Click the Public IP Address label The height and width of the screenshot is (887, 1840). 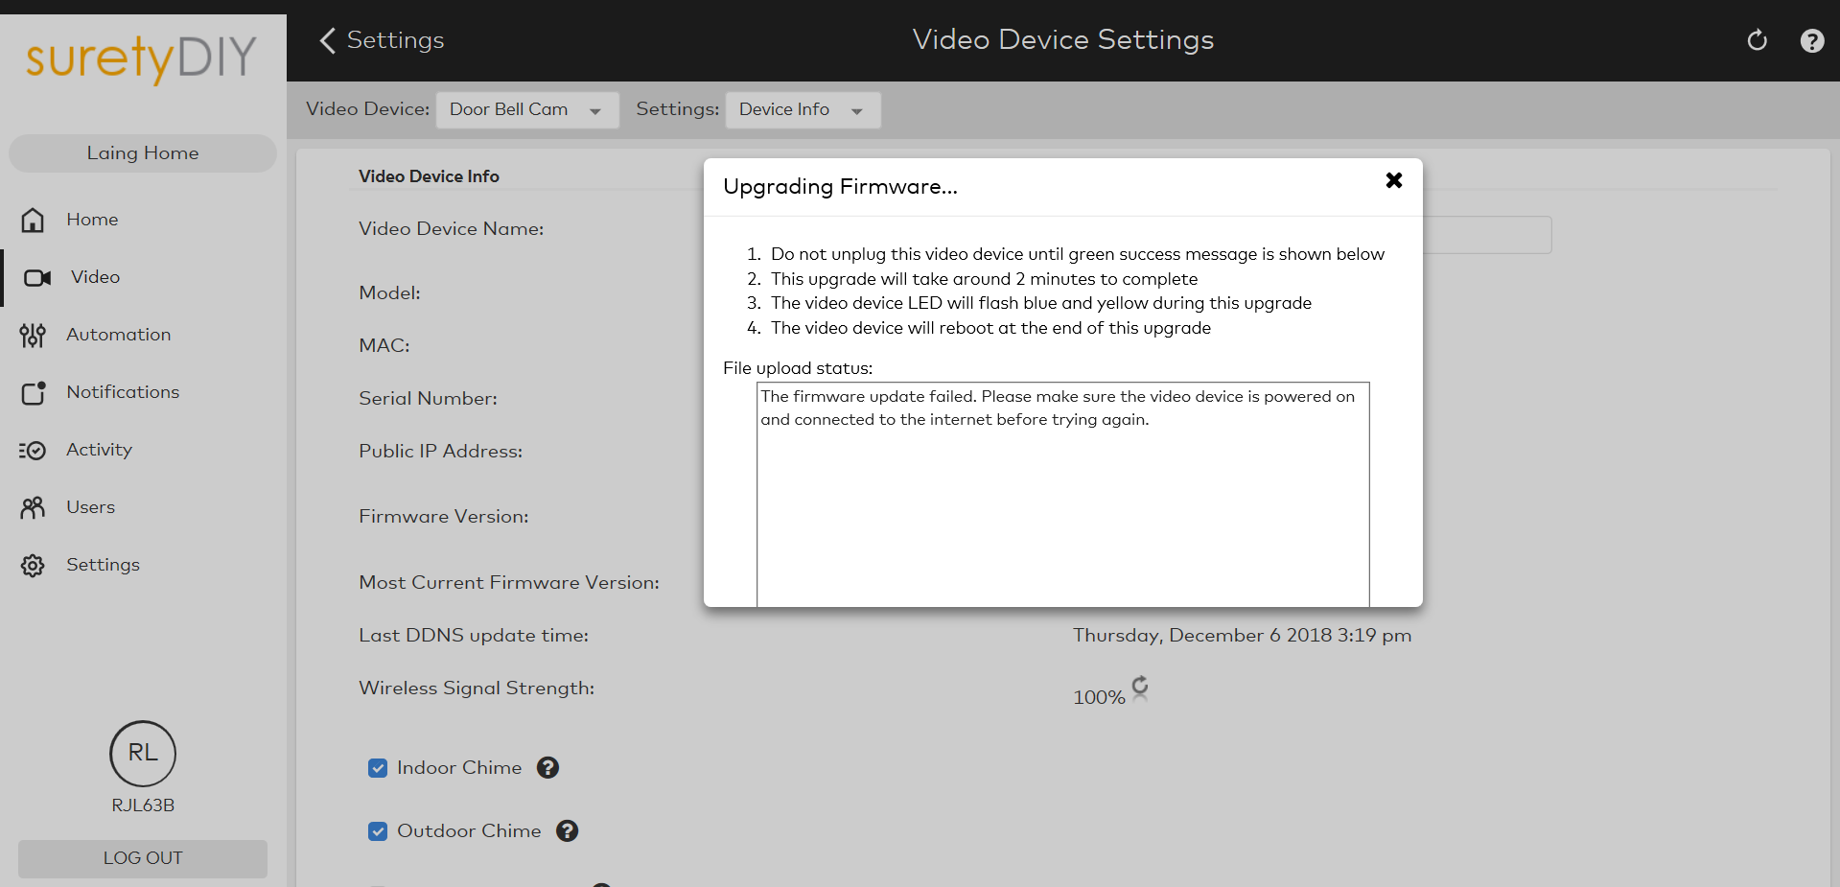[x=441, y=452]
